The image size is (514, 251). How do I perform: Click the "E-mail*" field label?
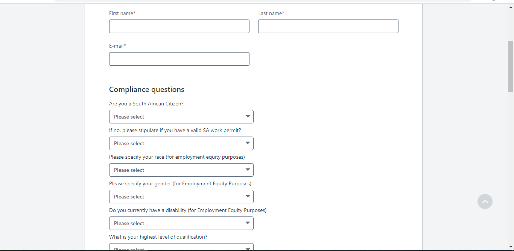pyautogui.click(x=117, y=46)
